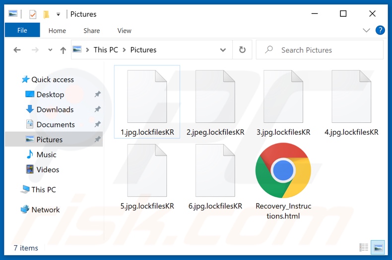
Task: Open Music in the navigation pane
Action: click(x=41, y=155)
